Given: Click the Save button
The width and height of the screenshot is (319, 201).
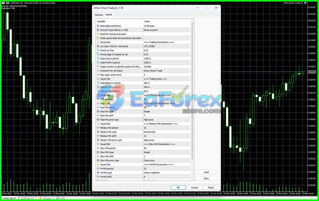Looking at the screenshot, I should pos(206,178).
